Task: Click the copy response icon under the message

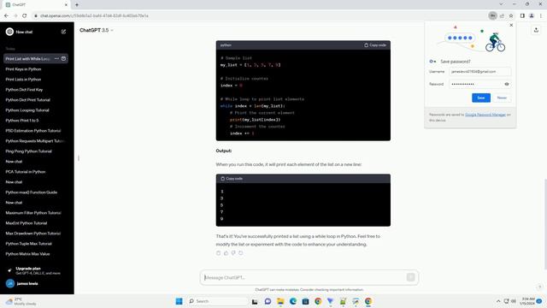Action: [219, 253]
